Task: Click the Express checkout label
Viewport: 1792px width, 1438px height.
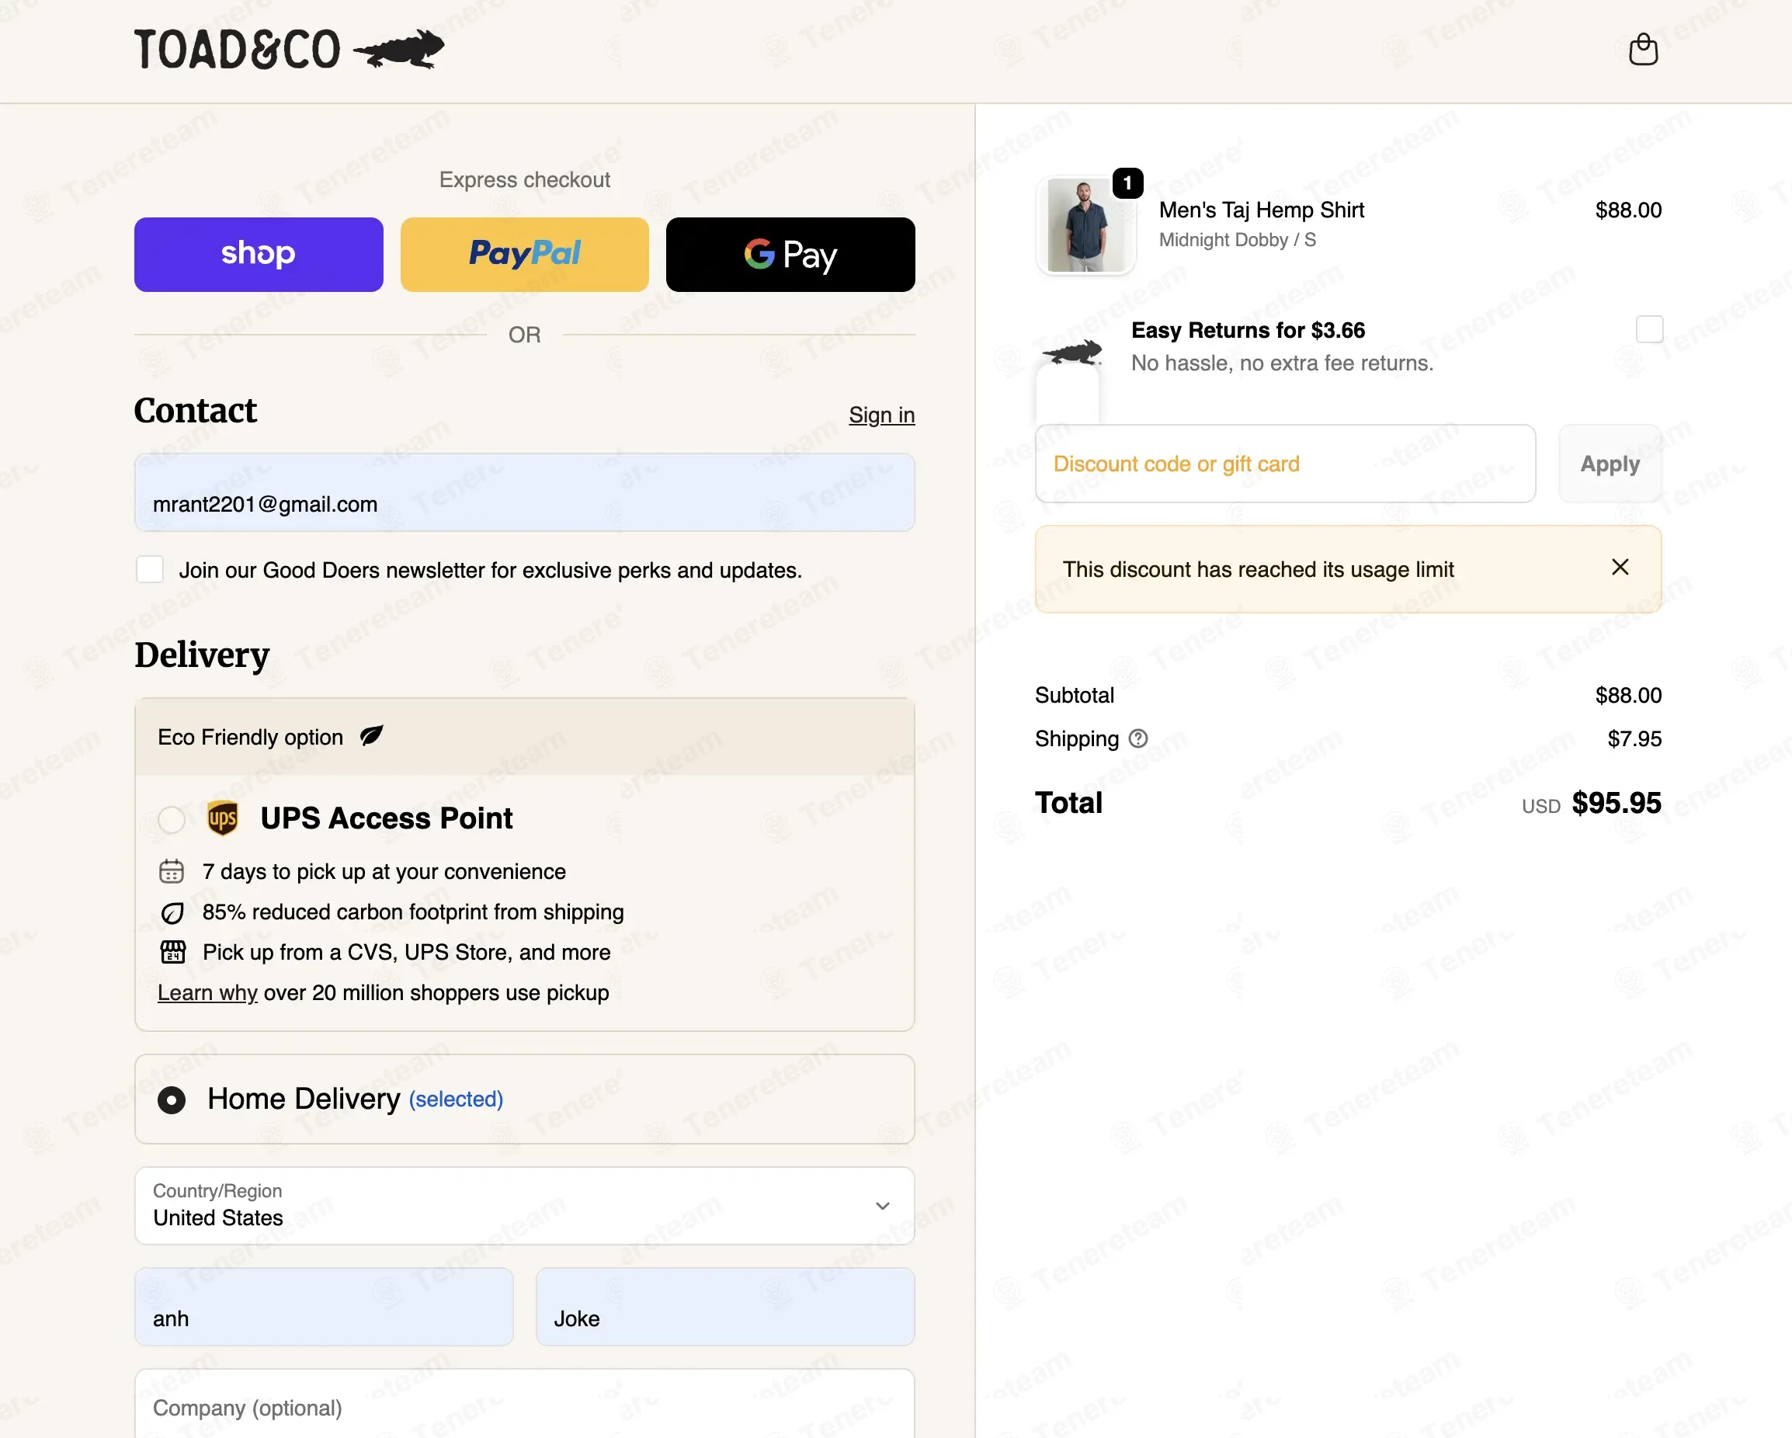Action: point(524,179)
